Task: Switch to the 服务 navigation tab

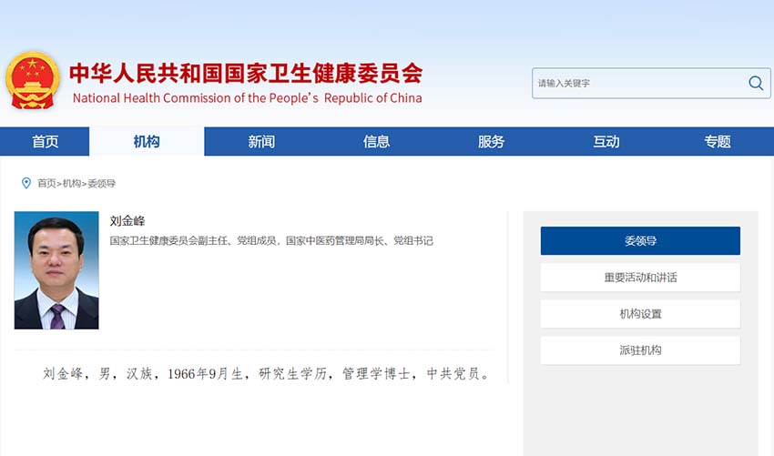Action: pyautogui.click(x=491, y=141)
